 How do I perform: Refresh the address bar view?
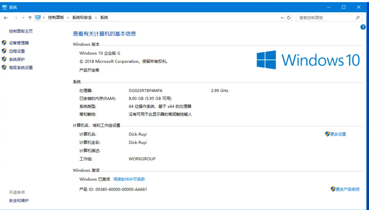coord(289,18)
